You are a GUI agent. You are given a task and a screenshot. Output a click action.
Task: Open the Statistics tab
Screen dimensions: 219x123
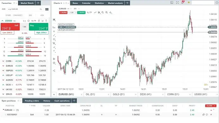[99, 3]
